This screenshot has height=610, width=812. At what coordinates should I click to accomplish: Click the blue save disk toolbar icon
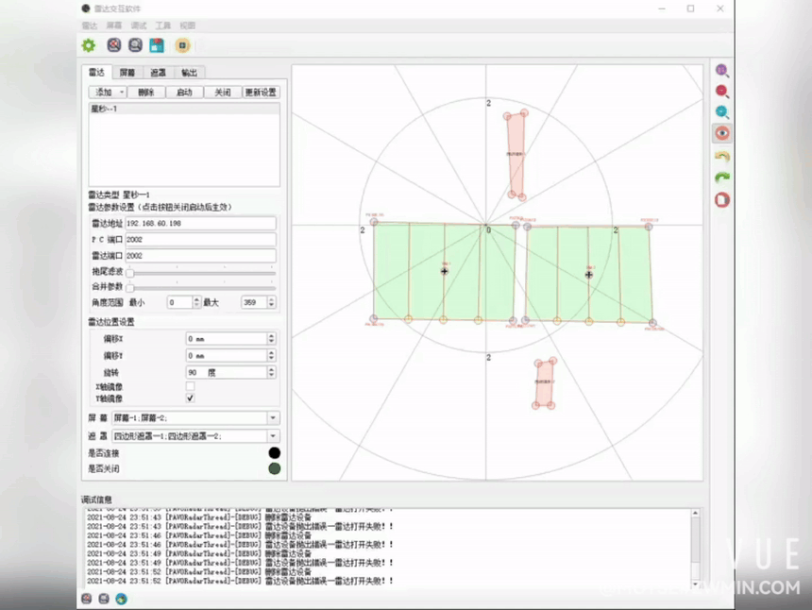(x=157, y=45)
